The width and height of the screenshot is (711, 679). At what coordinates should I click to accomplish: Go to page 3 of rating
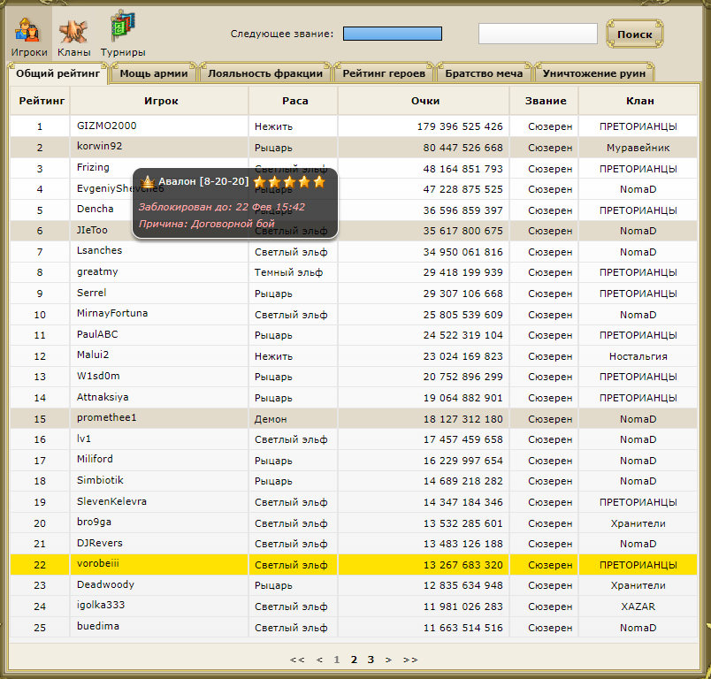pos(371,660)
